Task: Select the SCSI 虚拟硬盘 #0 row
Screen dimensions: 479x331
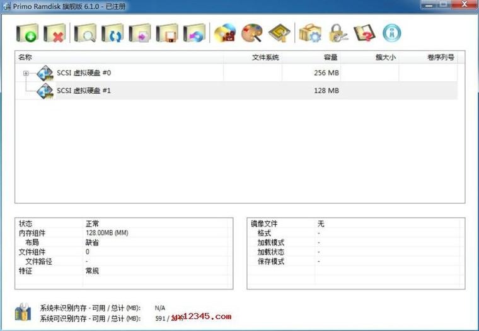Action: pos(236,73)
